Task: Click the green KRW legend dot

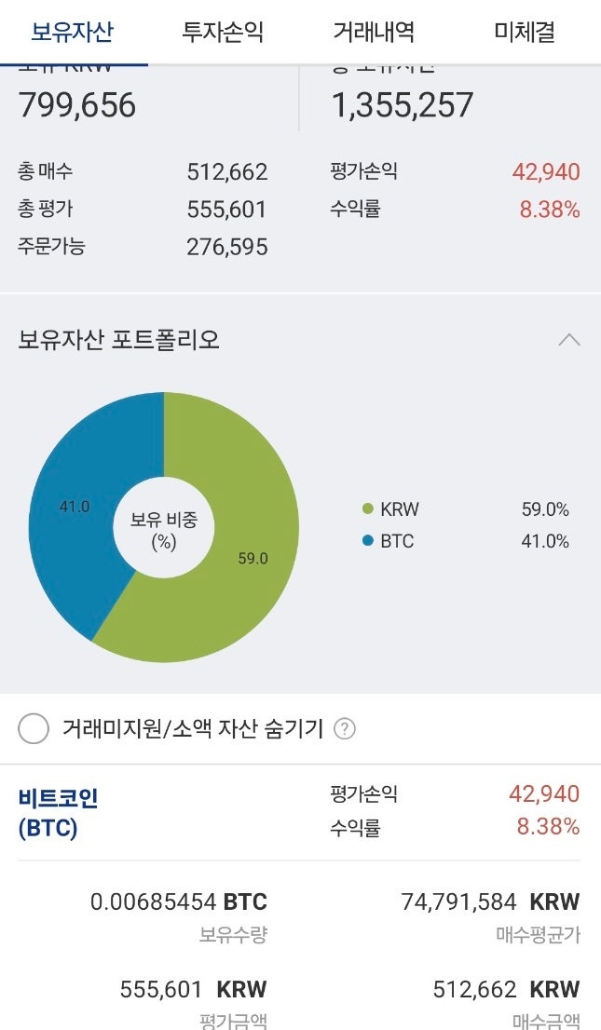Action: tap(368, 509)
